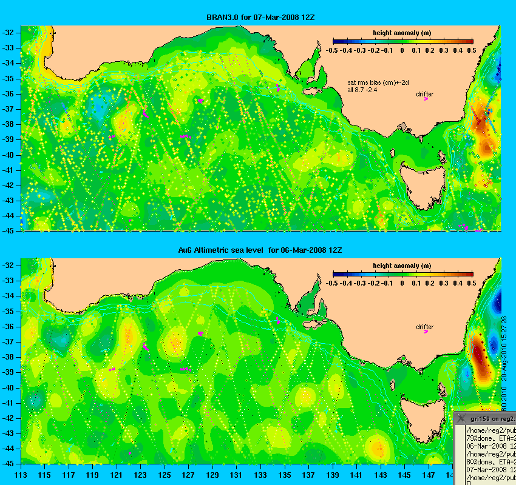Screen dimensions: 516x485
Task: Click vertical timestamp '20-Aug-2010 15:27:26'
Action: click(504, 349)
